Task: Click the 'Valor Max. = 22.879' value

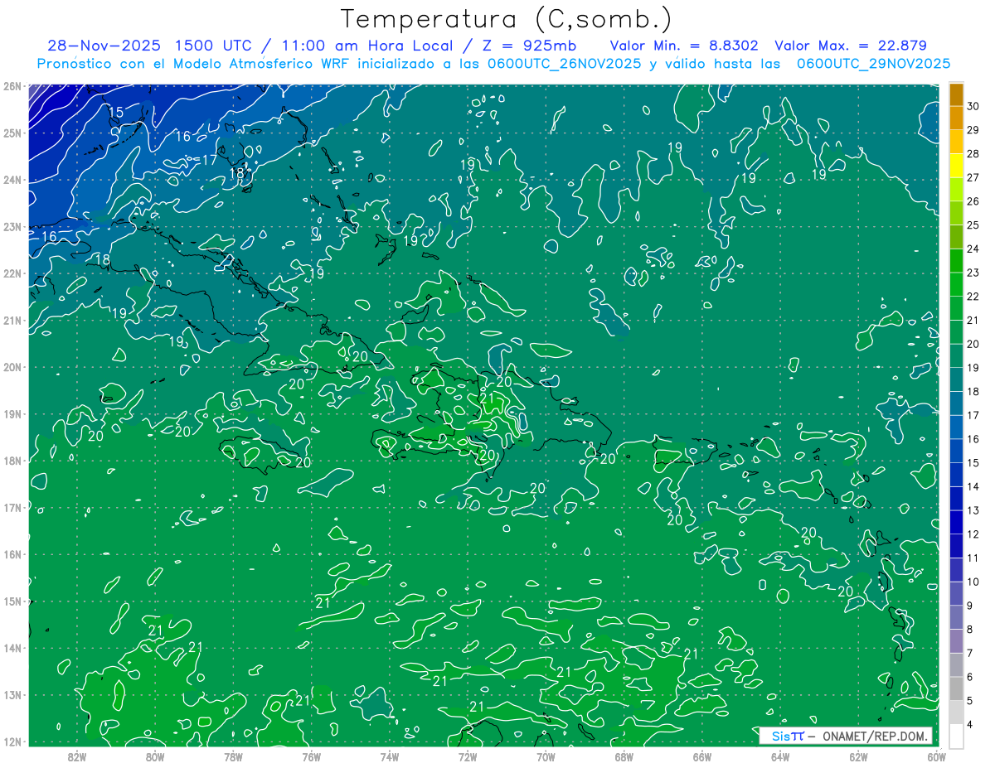Action: click(850, 46)
